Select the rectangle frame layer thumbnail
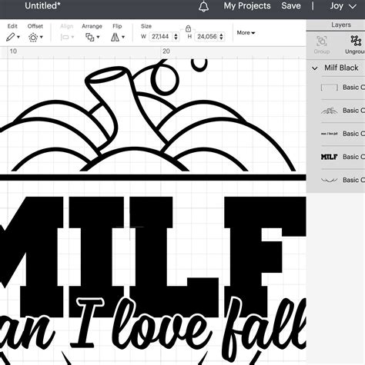The width and height of the screenshot is (365, 365). pos(330,88)
